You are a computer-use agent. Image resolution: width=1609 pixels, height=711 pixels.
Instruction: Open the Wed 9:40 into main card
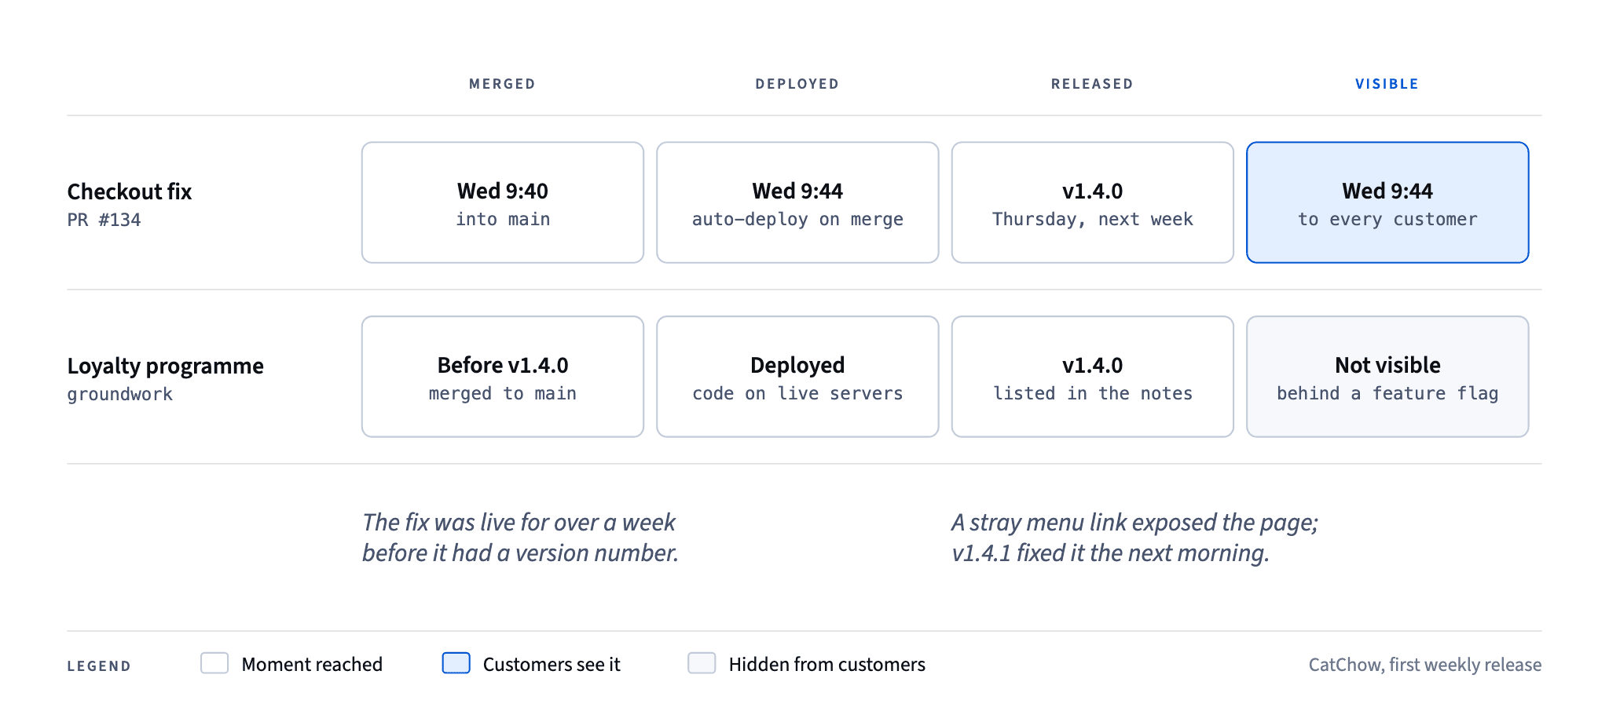[x=503, y=202]
